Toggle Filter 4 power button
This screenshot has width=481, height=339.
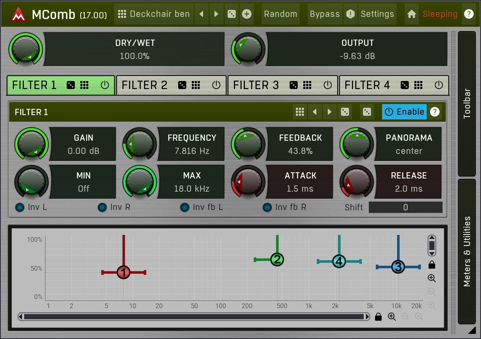438,85
